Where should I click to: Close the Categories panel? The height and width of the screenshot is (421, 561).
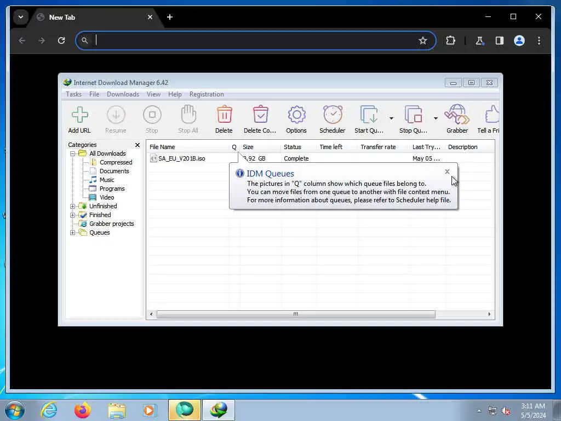(x=138, y=145)
